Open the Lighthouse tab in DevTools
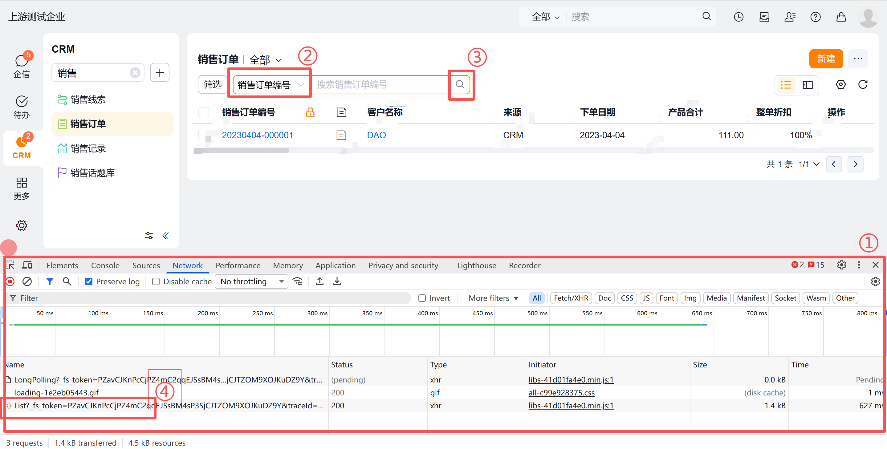Image resolution: width=887 pixels, height=449 pixels. (477, 265)
